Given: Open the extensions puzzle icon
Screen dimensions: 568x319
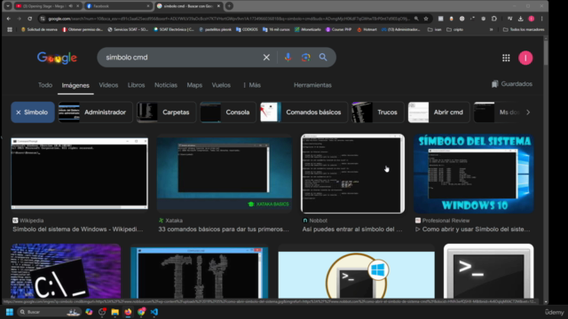Looking at the screenshot, I should (494, 19).
